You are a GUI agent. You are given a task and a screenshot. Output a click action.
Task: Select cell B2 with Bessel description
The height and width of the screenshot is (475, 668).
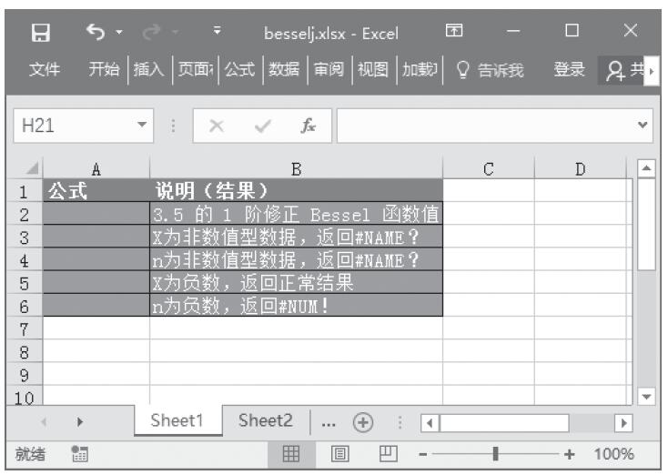tap(296, 215)
